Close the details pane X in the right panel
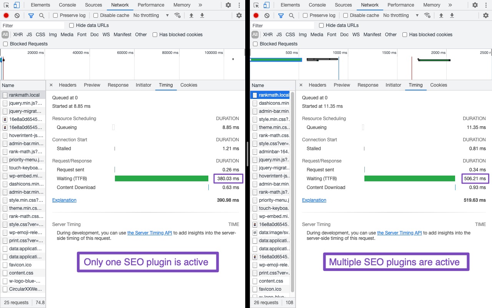The width and height of the screenshot is (492, 308). point(301,85)
